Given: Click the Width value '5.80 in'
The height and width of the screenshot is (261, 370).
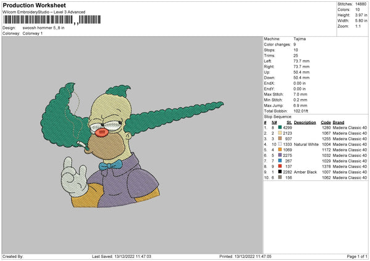Looking at the screenshot, I should pos(361,21).
